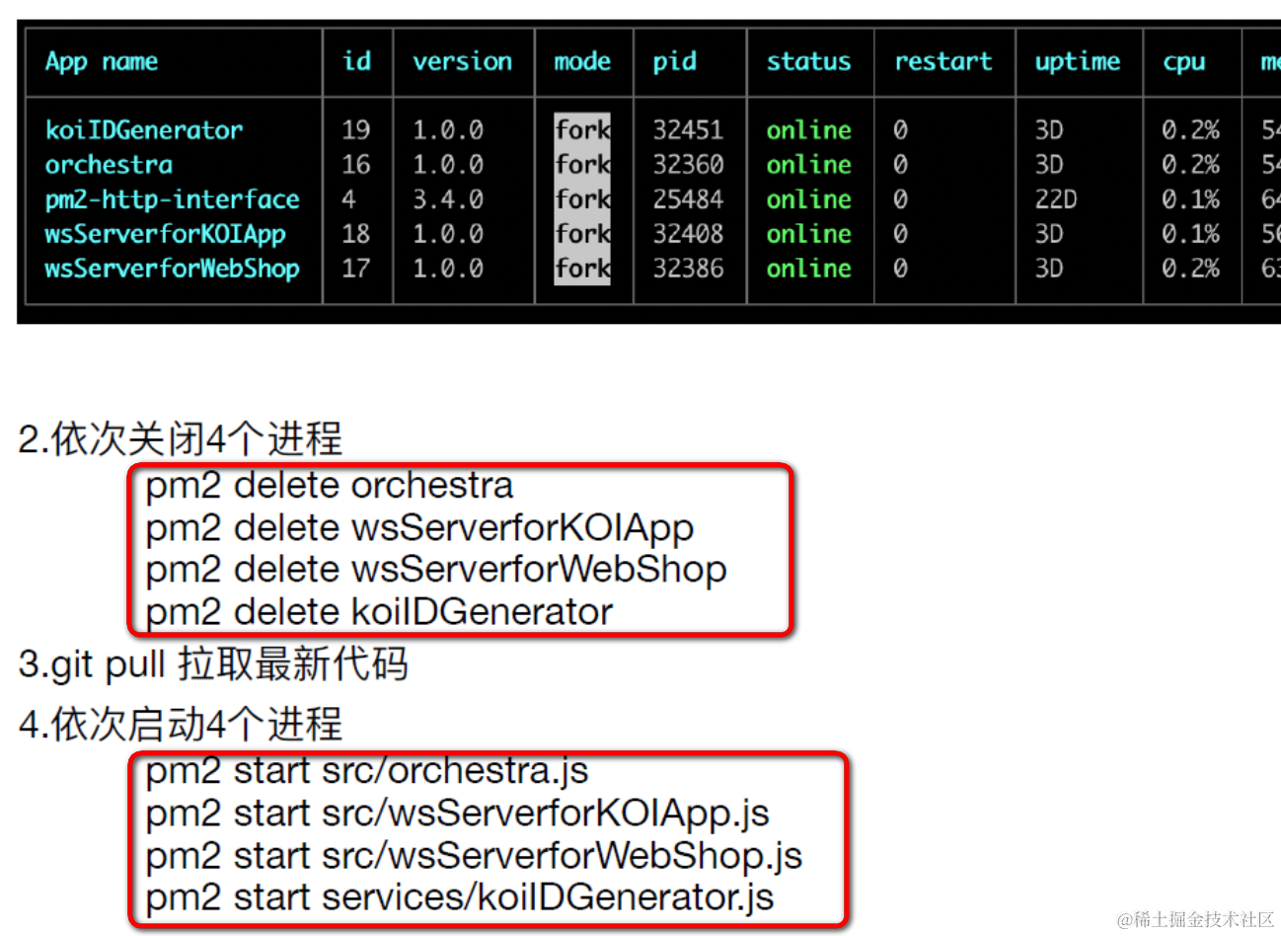
Task: Click the fork mode in the wsServerforWebShop row
Action: tap(582, 269)
